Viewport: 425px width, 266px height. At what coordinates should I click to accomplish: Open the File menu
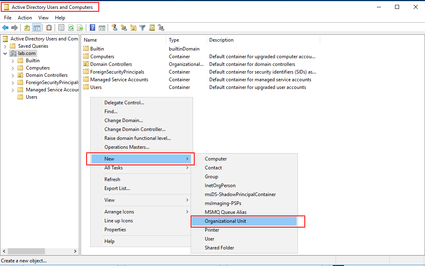coord(8,18)
